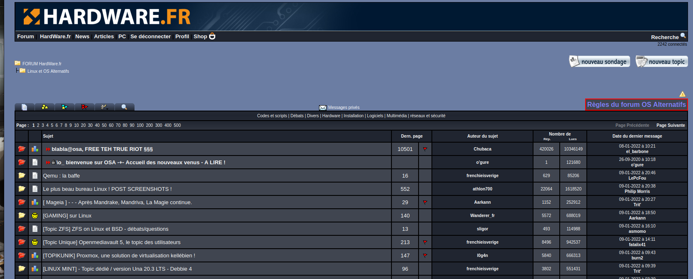The width and height of the screenshot is (693, 279).
Task: Open the PC menu item
Action: 122,37
